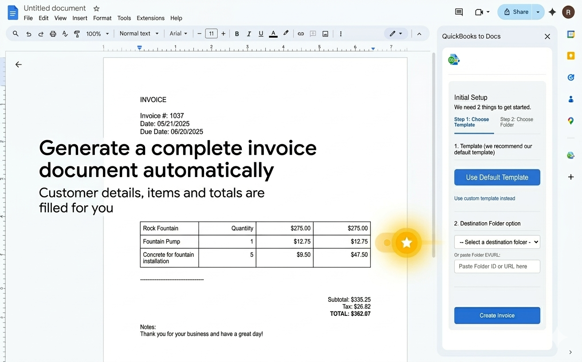Toggle bold formatting
The height and width of the screenshot is (362, 582).
[x=237, y=33]
